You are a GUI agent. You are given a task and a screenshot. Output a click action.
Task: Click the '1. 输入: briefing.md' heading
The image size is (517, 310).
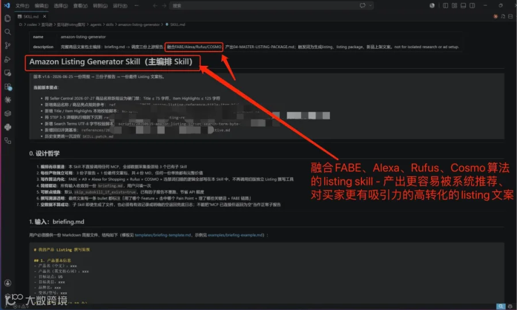(56, 222)
